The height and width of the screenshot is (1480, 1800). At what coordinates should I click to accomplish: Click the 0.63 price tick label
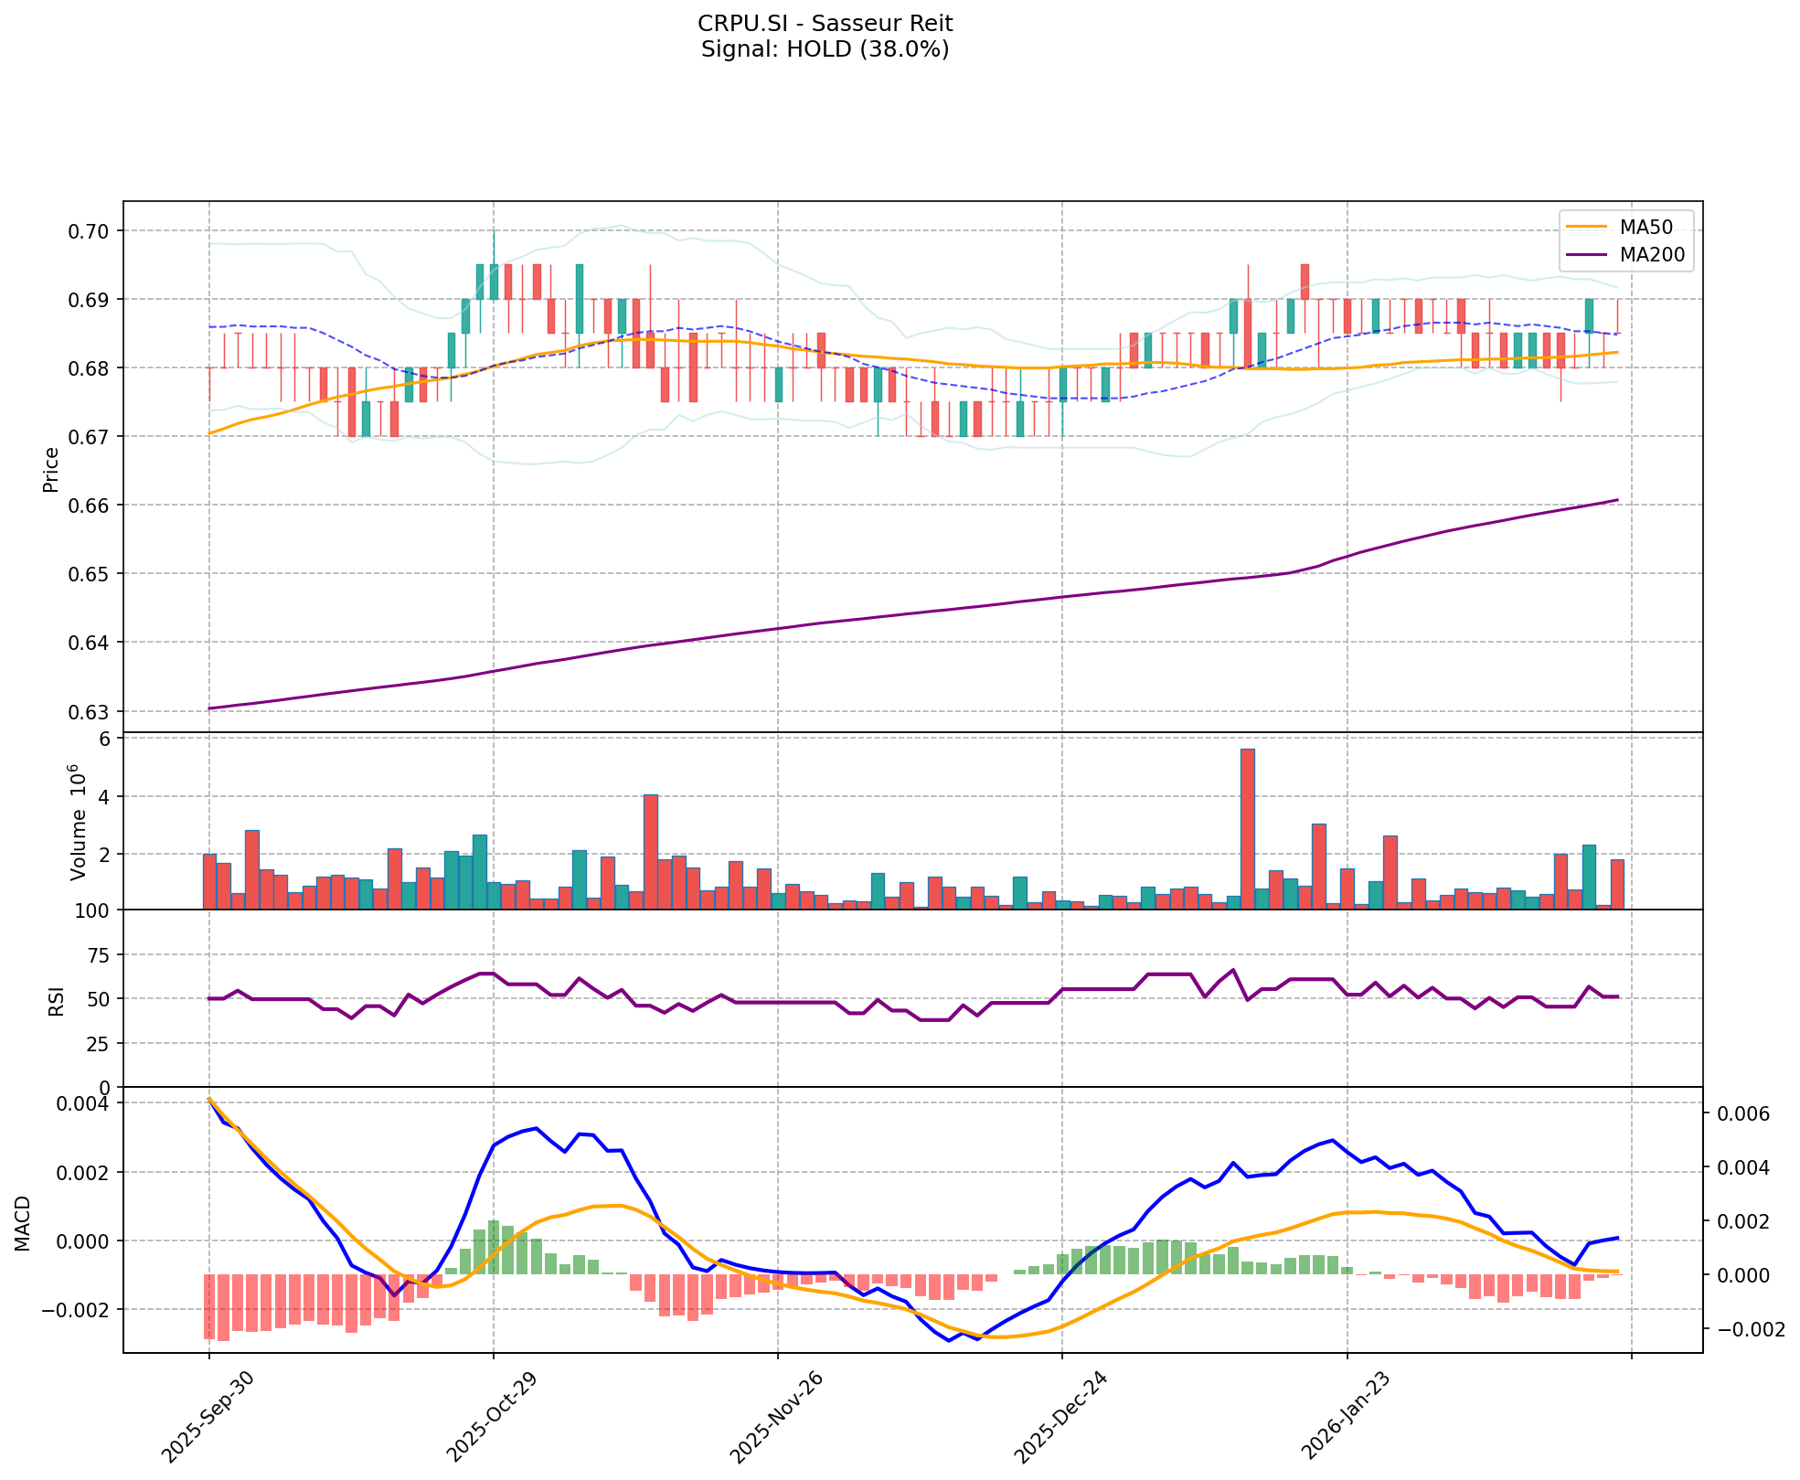[x=90, y=711]
